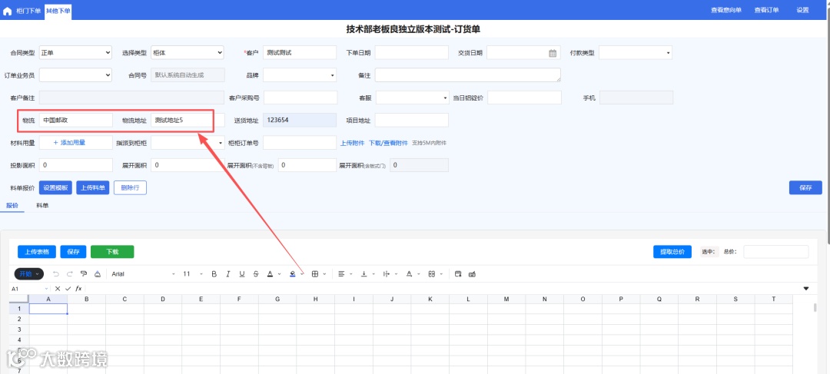Screen dimensions: 830x374
Task: Expand the A1 name box dropdown
Action: pos(47,289)
